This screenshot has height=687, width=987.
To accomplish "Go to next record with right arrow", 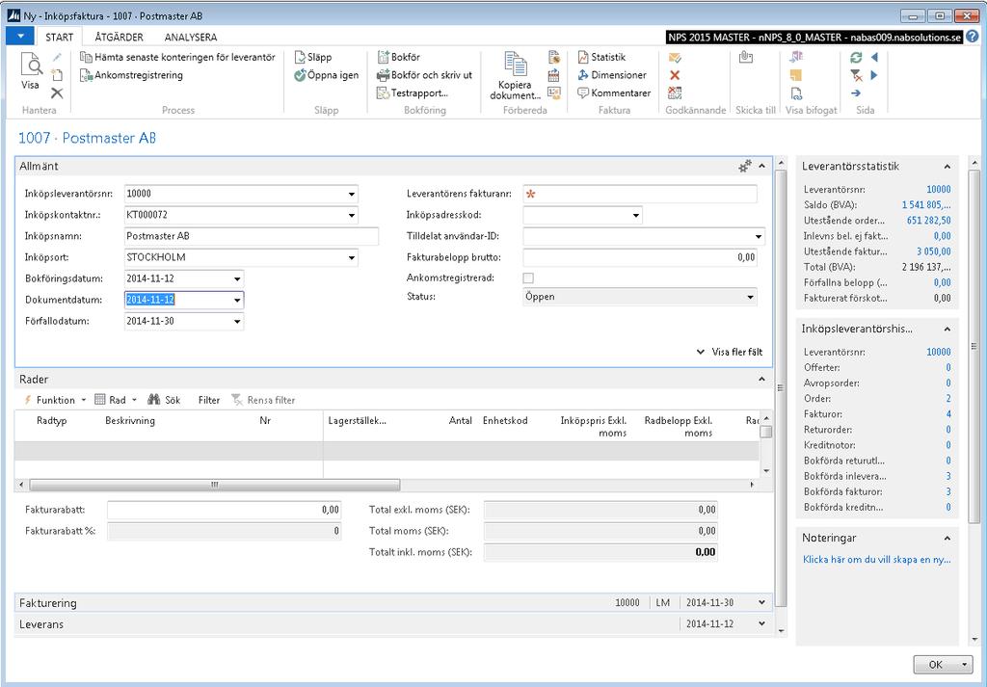I will point(874,75).
